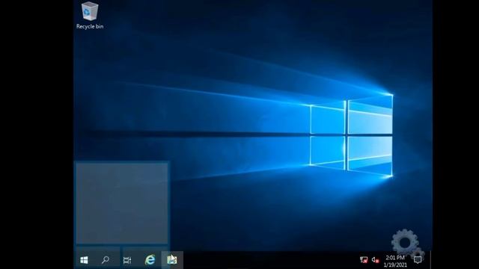
Task: Open File Explorer from the taskbar
Action: [172, 260]
